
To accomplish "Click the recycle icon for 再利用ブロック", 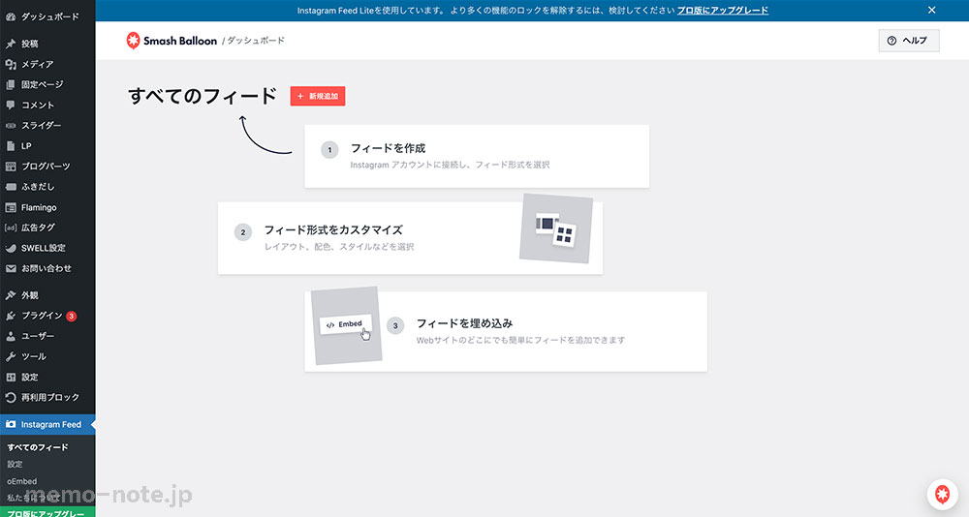I will coord(11,398).
